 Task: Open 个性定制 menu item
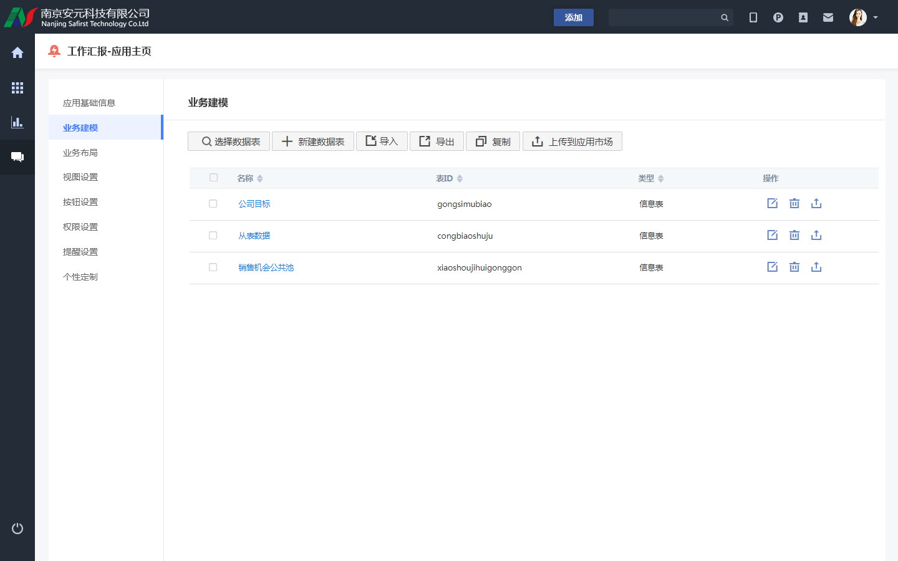(x=106, y=277)
